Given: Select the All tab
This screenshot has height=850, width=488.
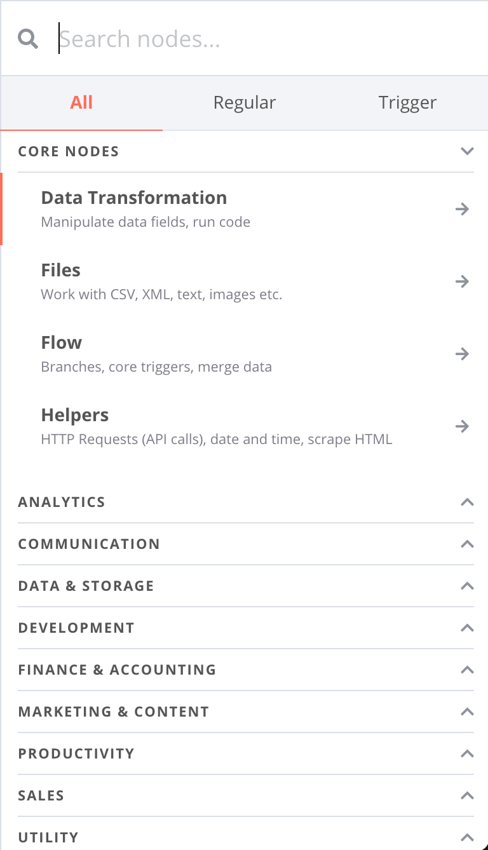Looking at the screenshot, I should click(81, 102).
